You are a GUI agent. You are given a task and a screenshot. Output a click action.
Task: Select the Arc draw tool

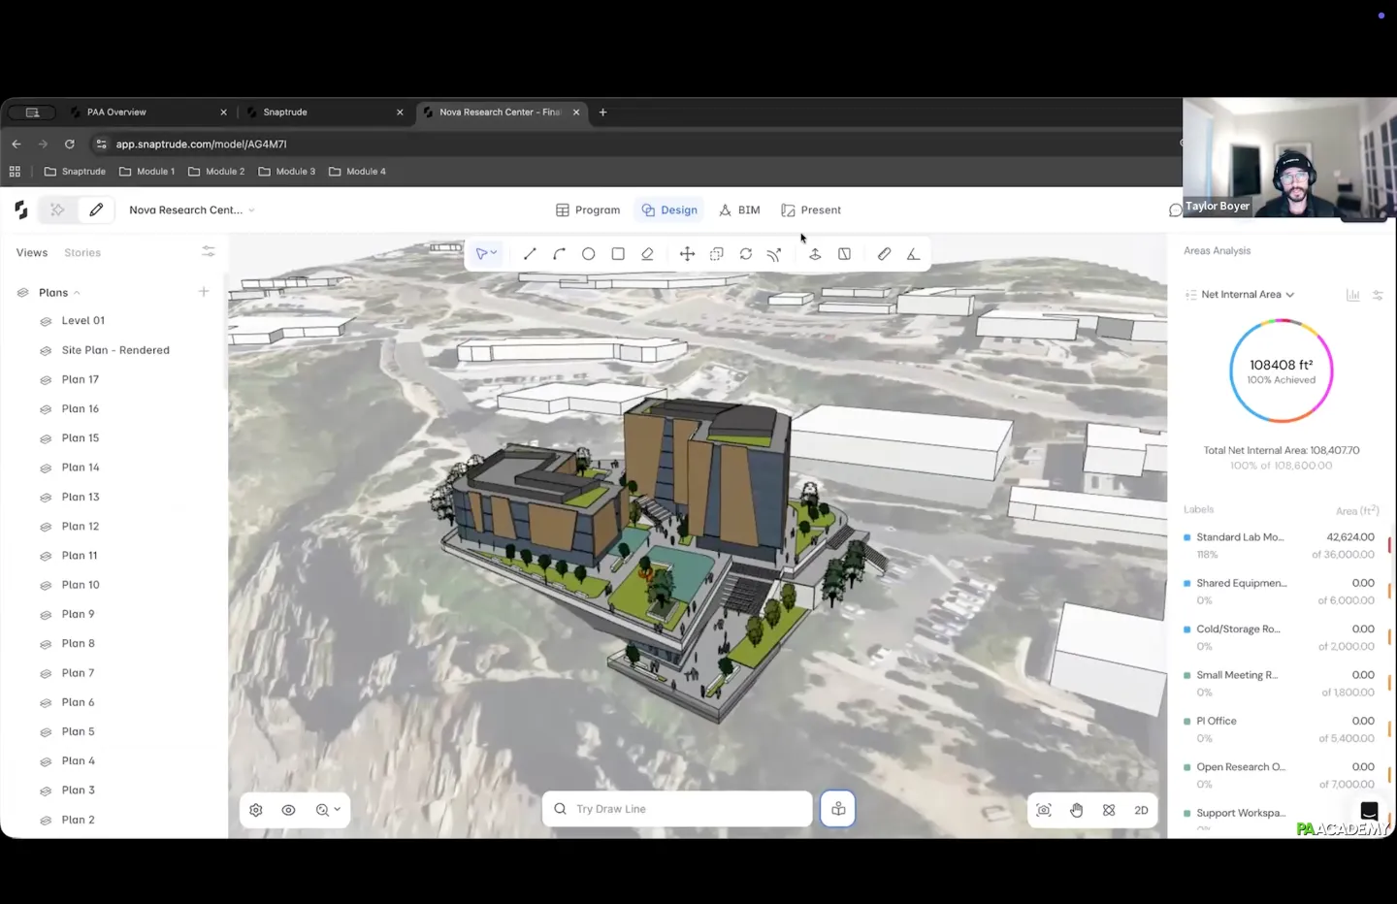click(x=559, y=254)
